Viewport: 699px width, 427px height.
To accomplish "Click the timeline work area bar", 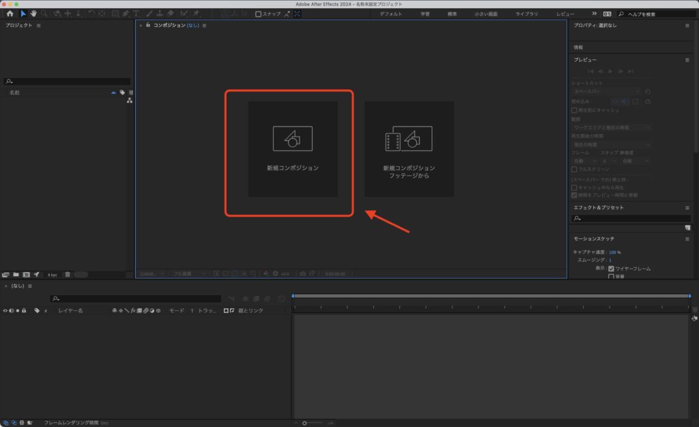I will click(x=491, y=296).
